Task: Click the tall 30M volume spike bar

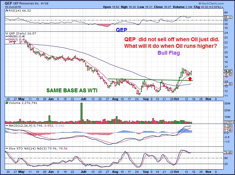Action: tap(81, 113)
